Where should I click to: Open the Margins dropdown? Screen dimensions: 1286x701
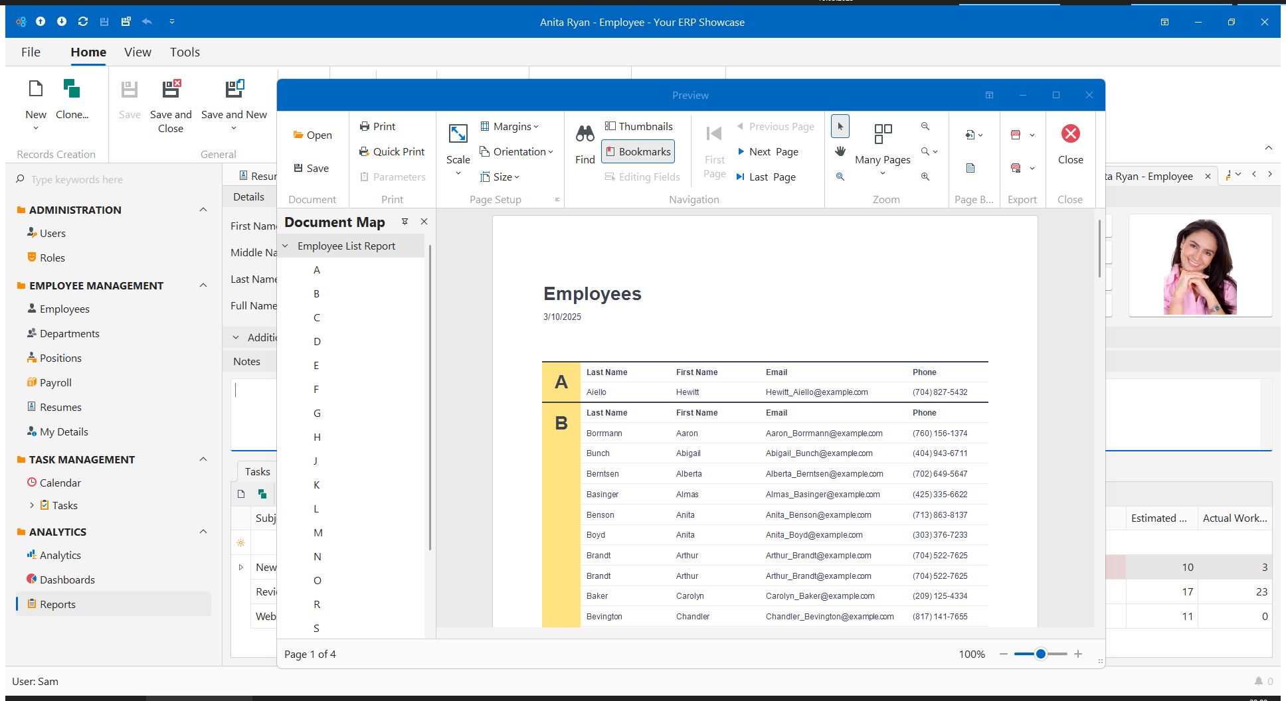point(509,126)
